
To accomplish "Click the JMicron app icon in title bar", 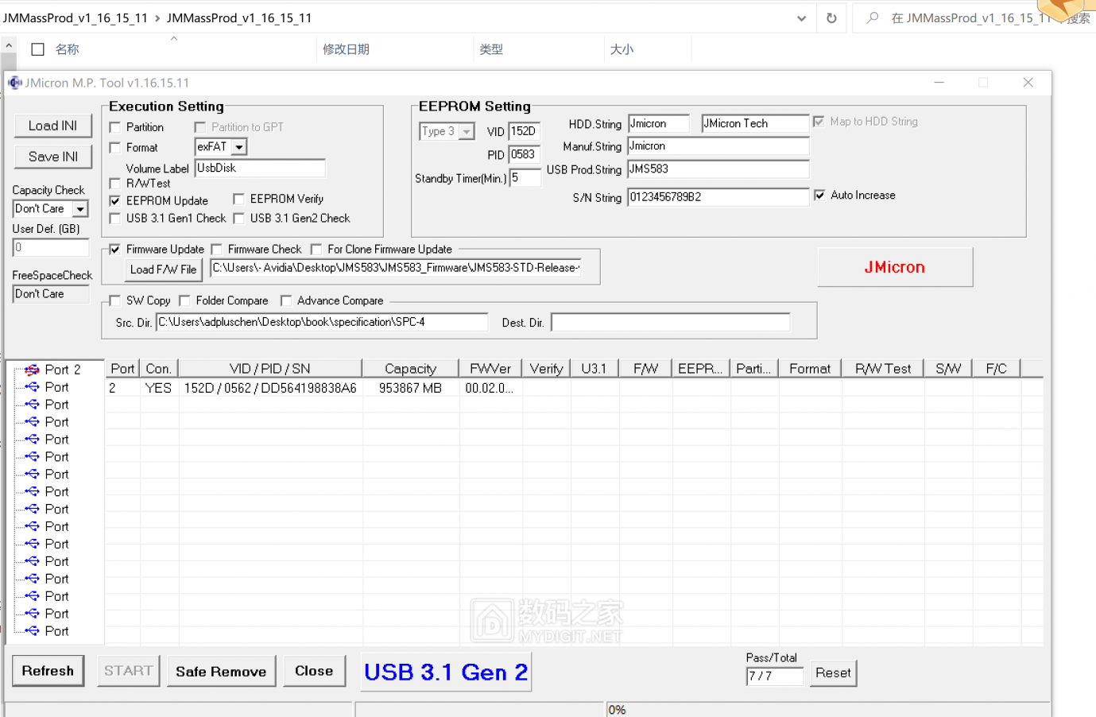I will pyautogui.click(x=14, y=83).
